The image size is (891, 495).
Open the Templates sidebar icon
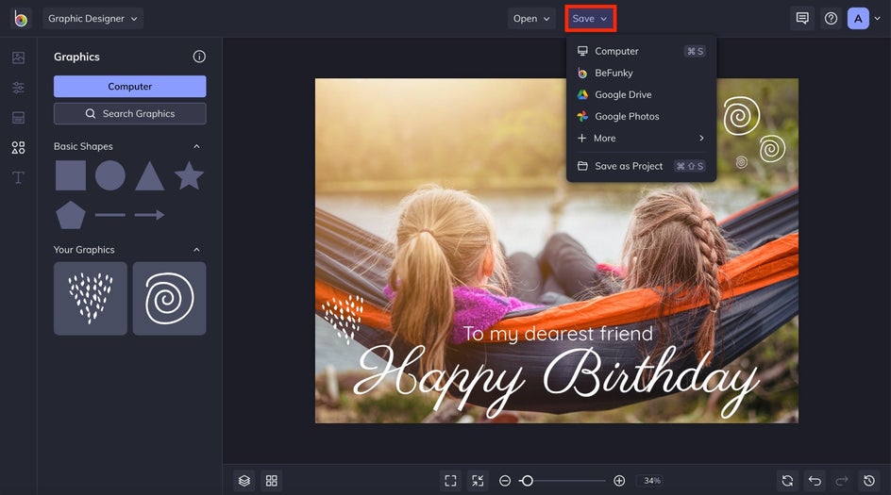pos(18,118)
